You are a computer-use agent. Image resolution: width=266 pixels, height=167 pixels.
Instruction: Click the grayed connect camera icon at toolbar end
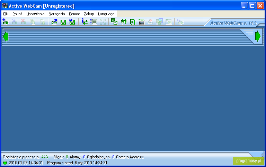click(x=180, y=22)
